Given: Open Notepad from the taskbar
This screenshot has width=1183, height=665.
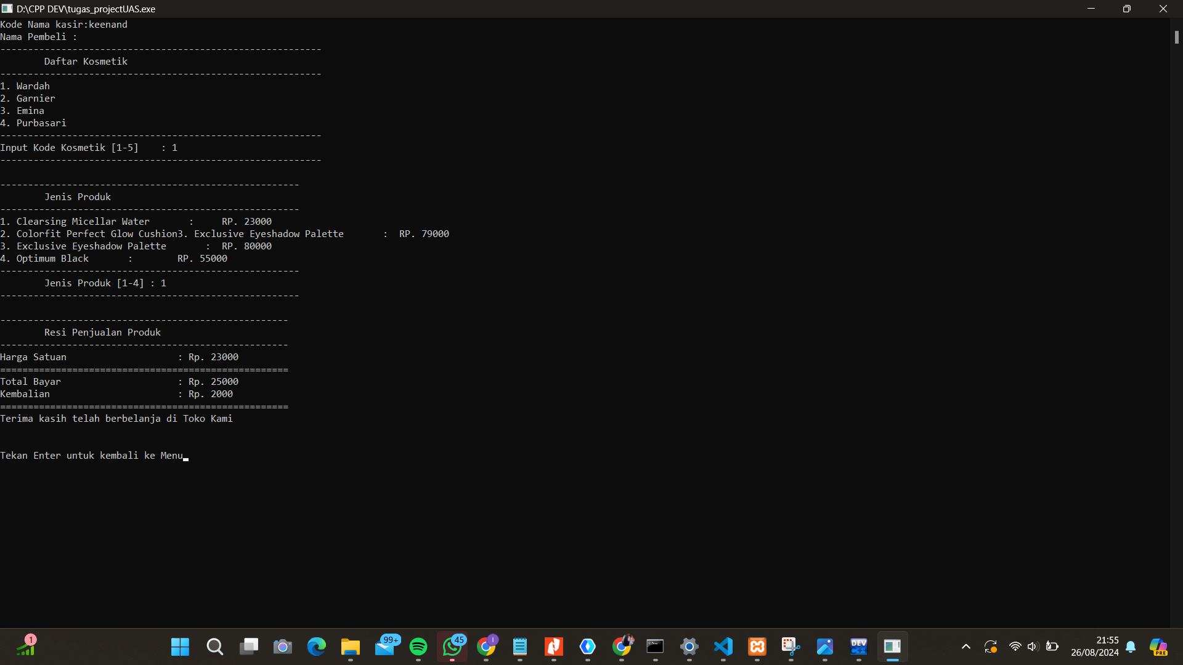Looking at the screenshot, I should pyautogui.click(x=520, y=647).
